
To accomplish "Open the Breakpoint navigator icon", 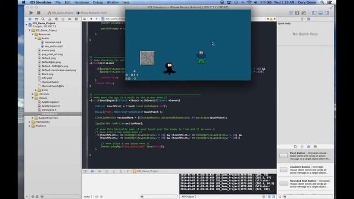I will (70, 19).
